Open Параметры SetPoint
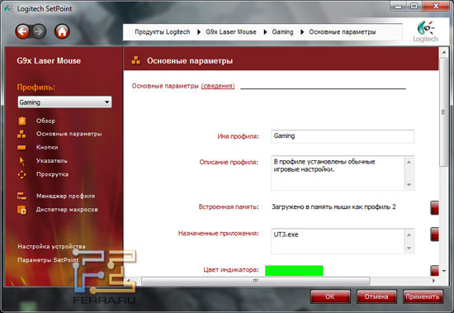 coord(48,260)
